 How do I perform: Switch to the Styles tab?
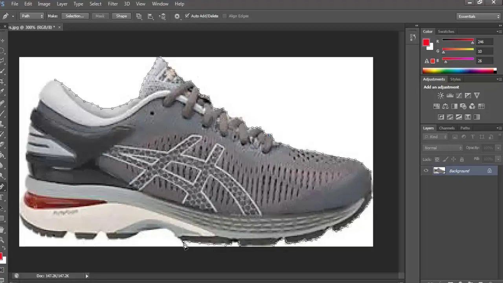point(455,79)
